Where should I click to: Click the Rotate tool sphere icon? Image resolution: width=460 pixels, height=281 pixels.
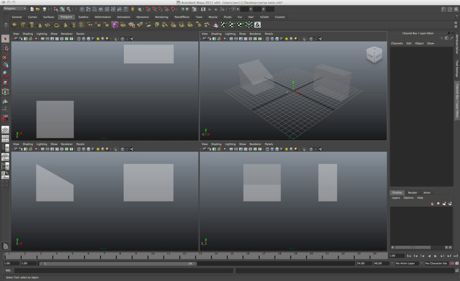point(5,74)
